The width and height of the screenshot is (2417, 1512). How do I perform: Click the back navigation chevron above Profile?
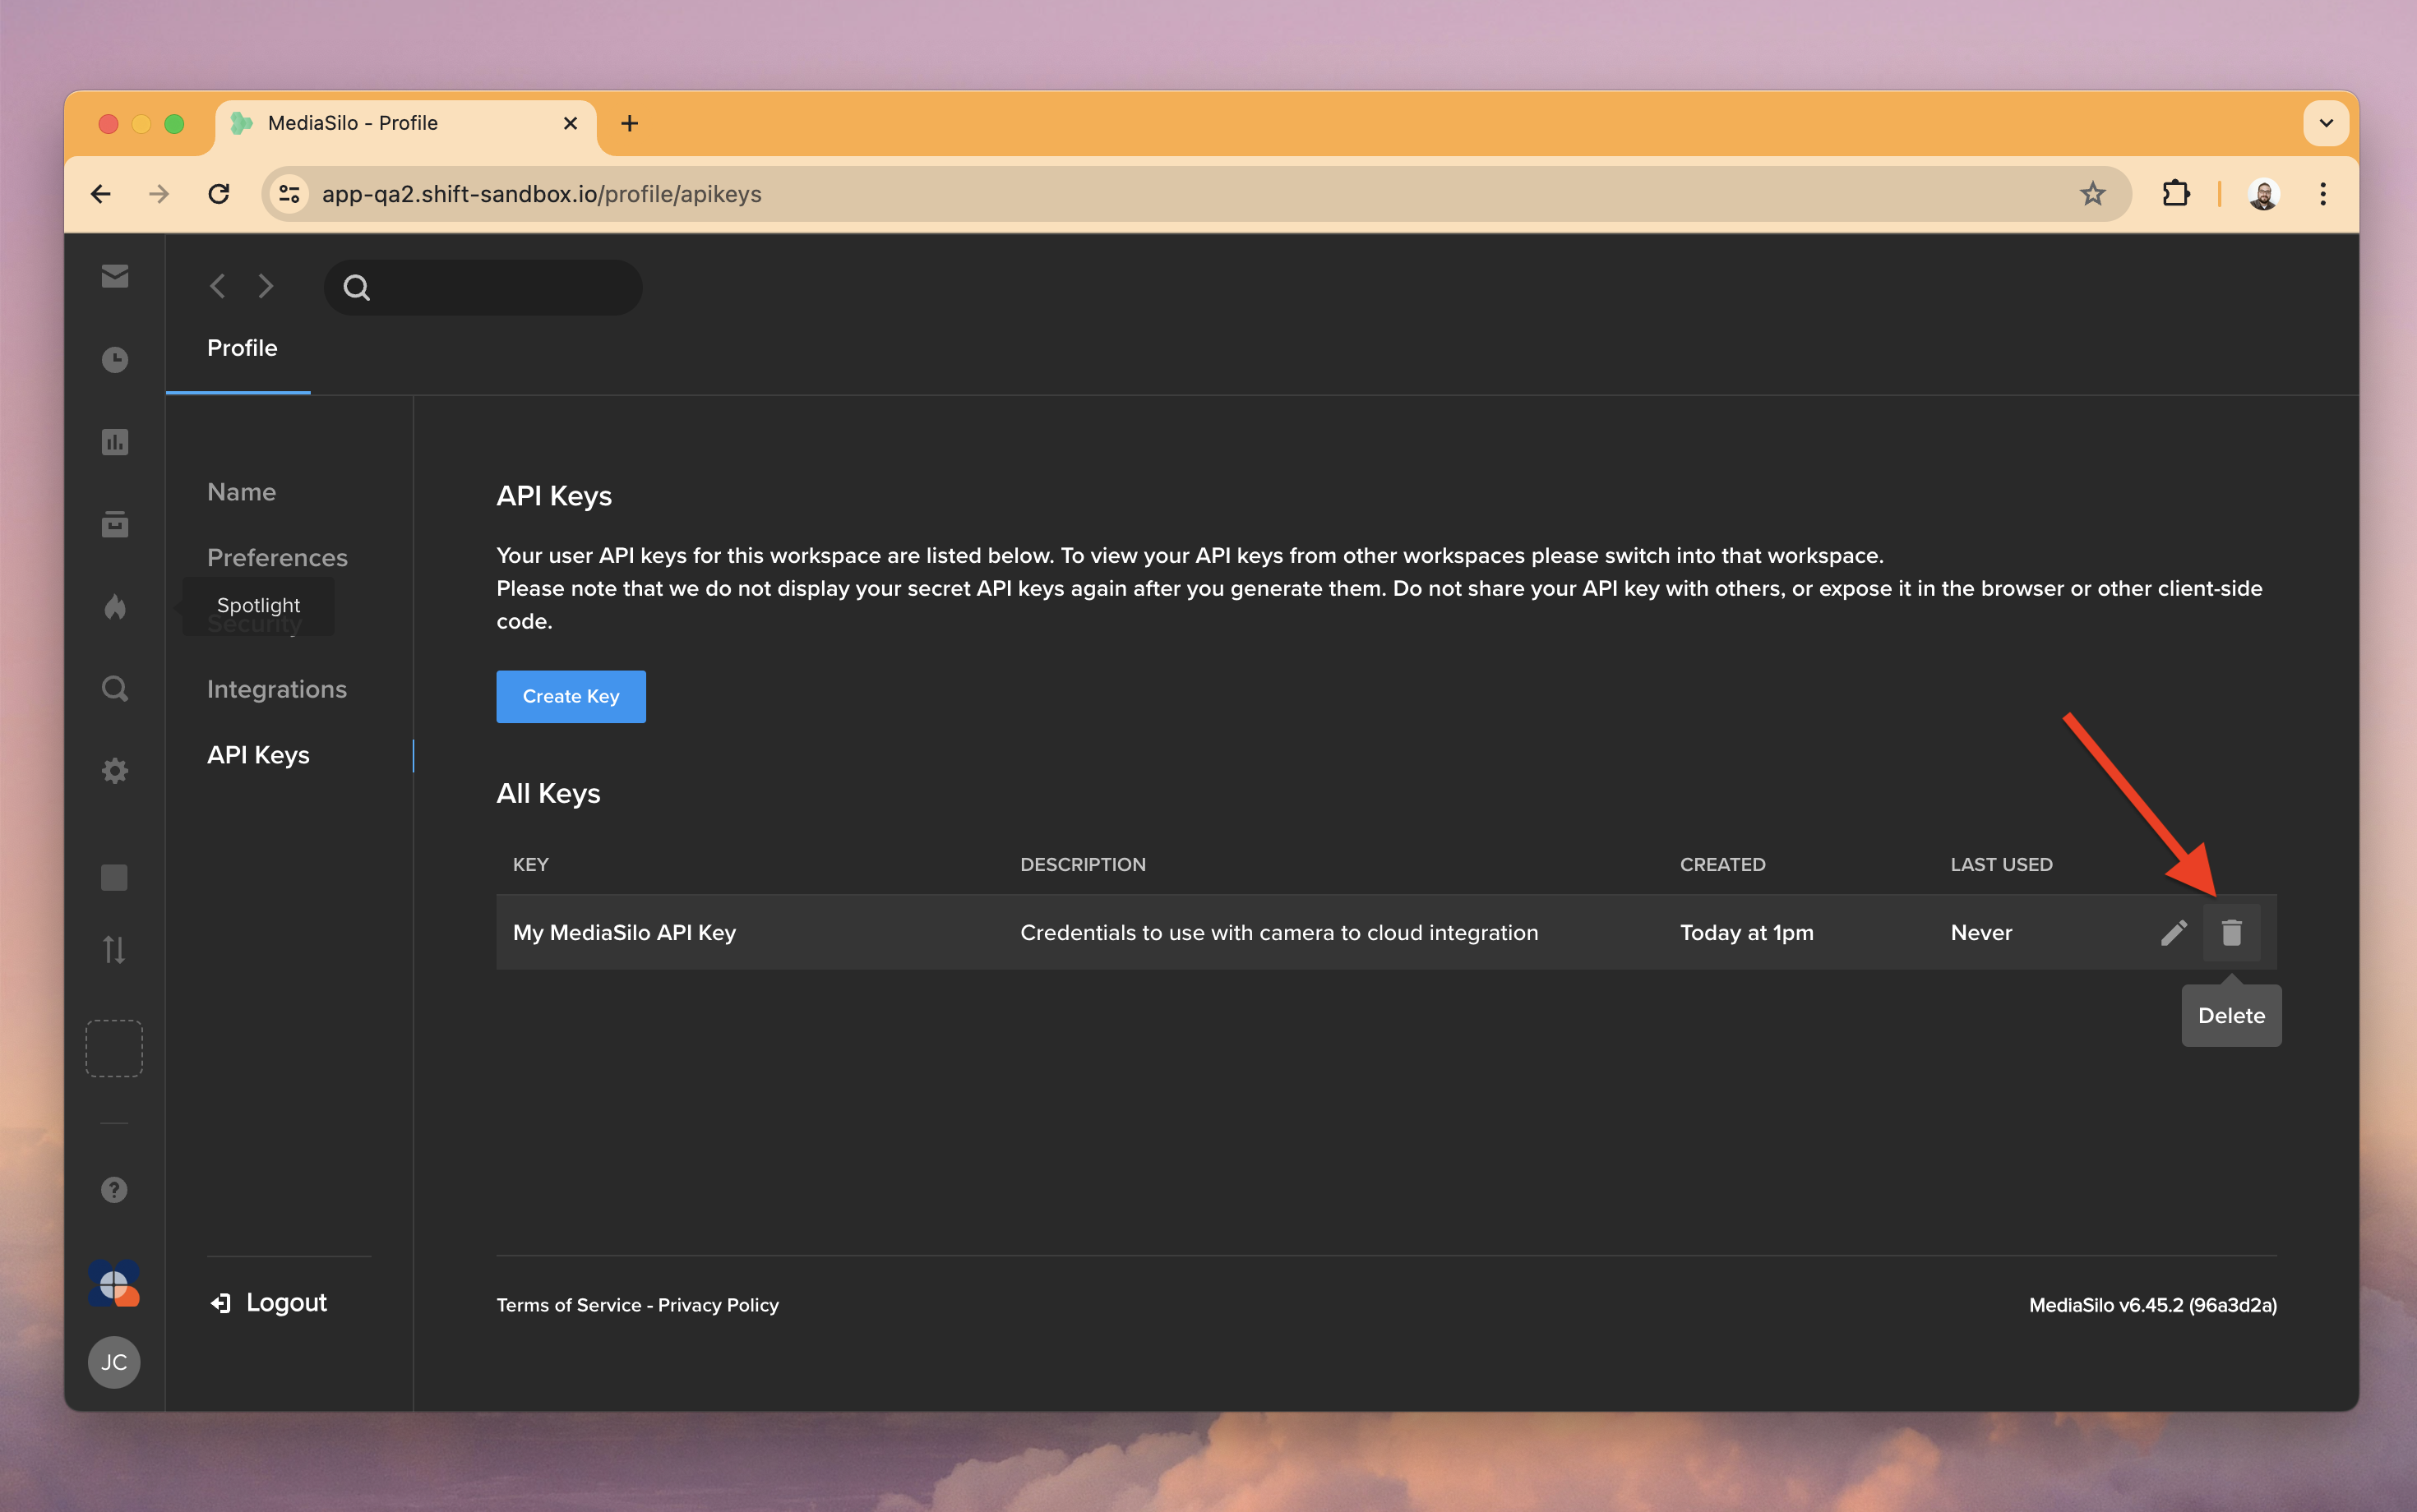[x=216, y=286]
